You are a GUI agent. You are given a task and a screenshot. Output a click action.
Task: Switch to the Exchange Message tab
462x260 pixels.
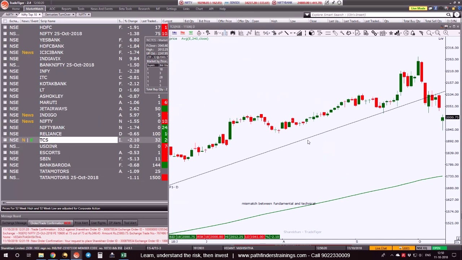14,223
